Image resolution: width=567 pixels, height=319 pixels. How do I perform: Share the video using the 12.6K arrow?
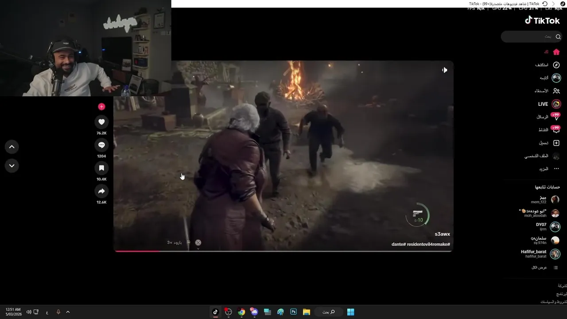(x=101, y=191)
